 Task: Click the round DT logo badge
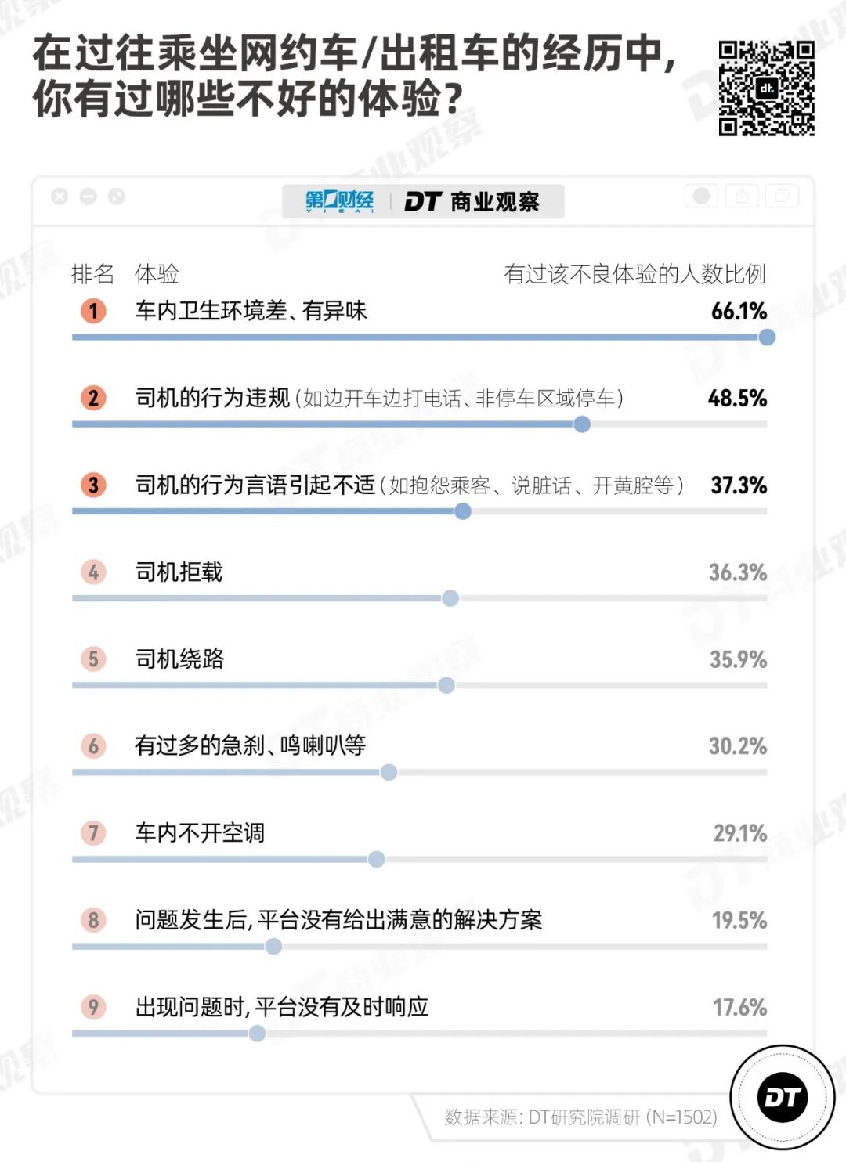pyautogui.click(x=783, y=1097)
